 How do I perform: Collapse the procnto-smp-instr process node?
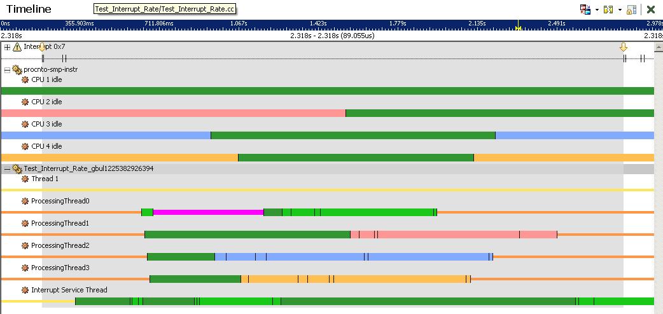(7, 69)
